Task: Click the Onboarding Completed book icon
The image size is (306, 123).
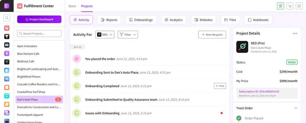Action: tap(77, 86)
